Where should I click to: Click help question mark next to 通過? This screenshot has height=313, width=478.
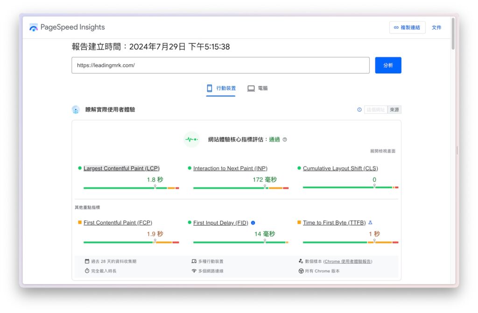[285, 139]
